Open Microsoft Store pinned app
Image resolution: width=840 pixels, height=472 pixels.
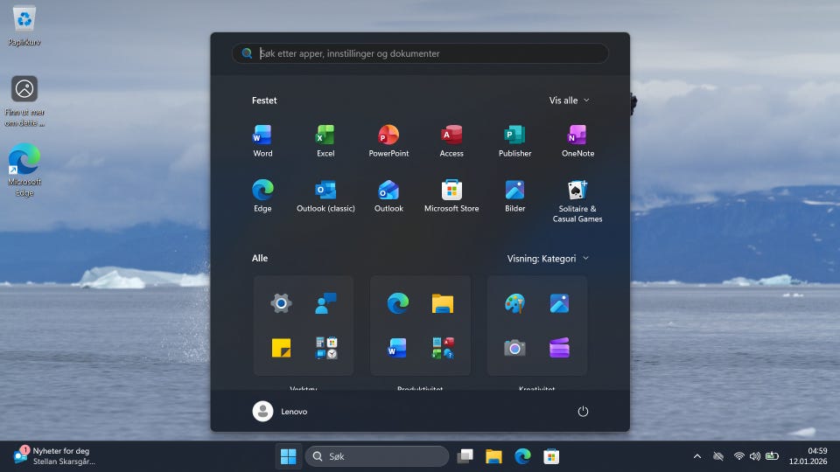pyautogui.click(x=451, y=196)
